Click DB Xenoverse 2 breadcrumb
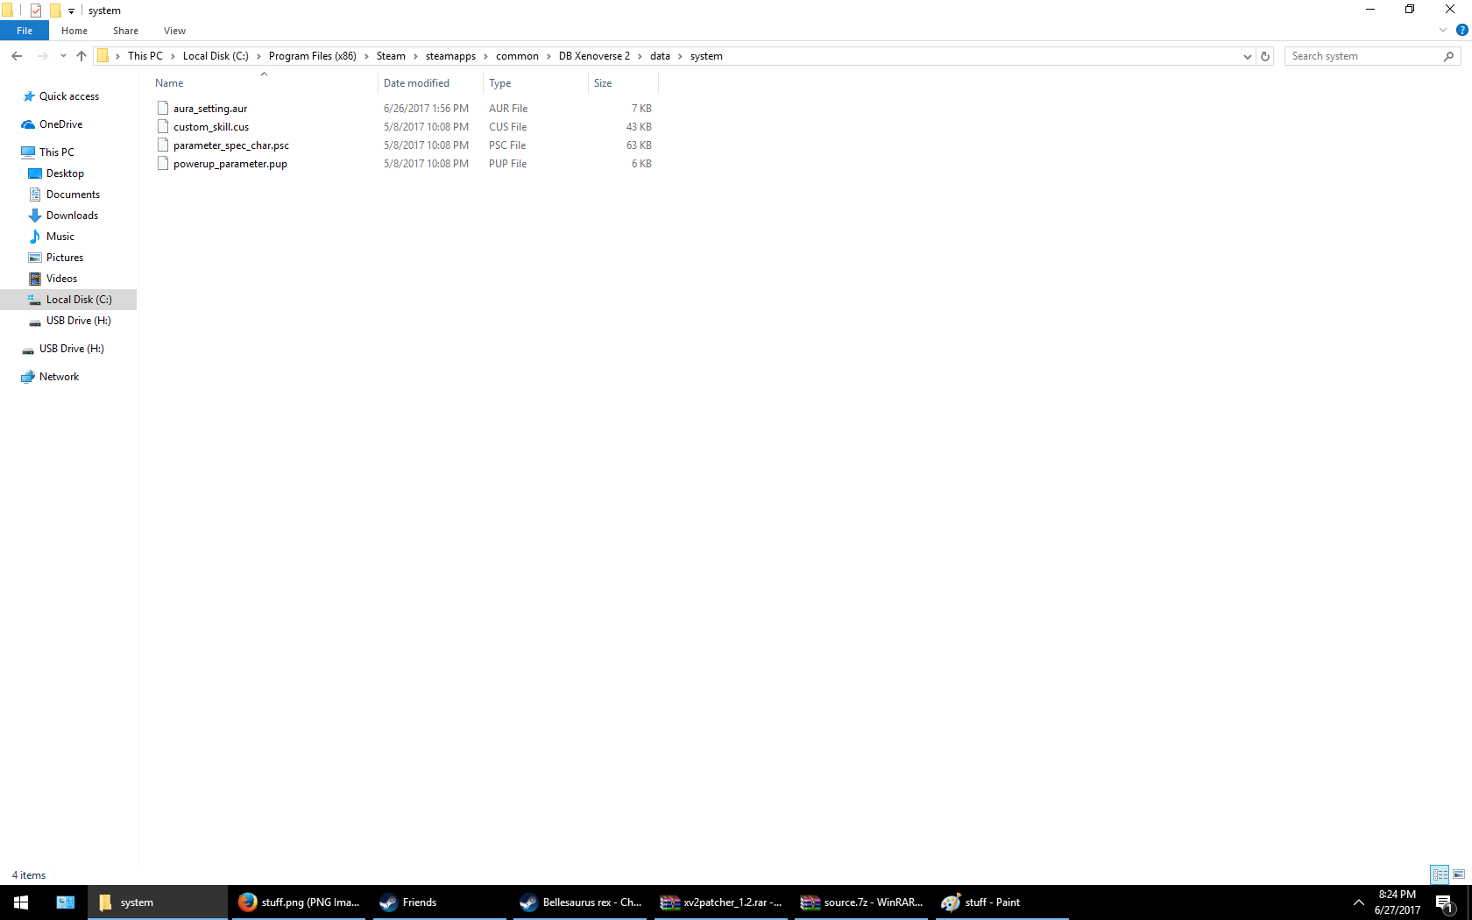The image size is (1472, 920). (x=594, y=56)
